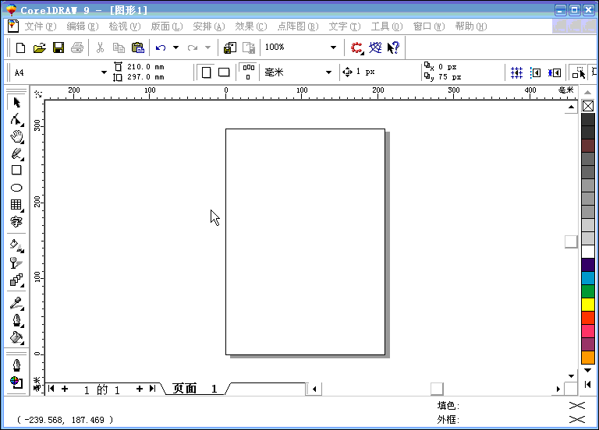The width and height of the screenshot is (599, 430).
Task: Add page before with left plus
Action: [x=65, y=389]
